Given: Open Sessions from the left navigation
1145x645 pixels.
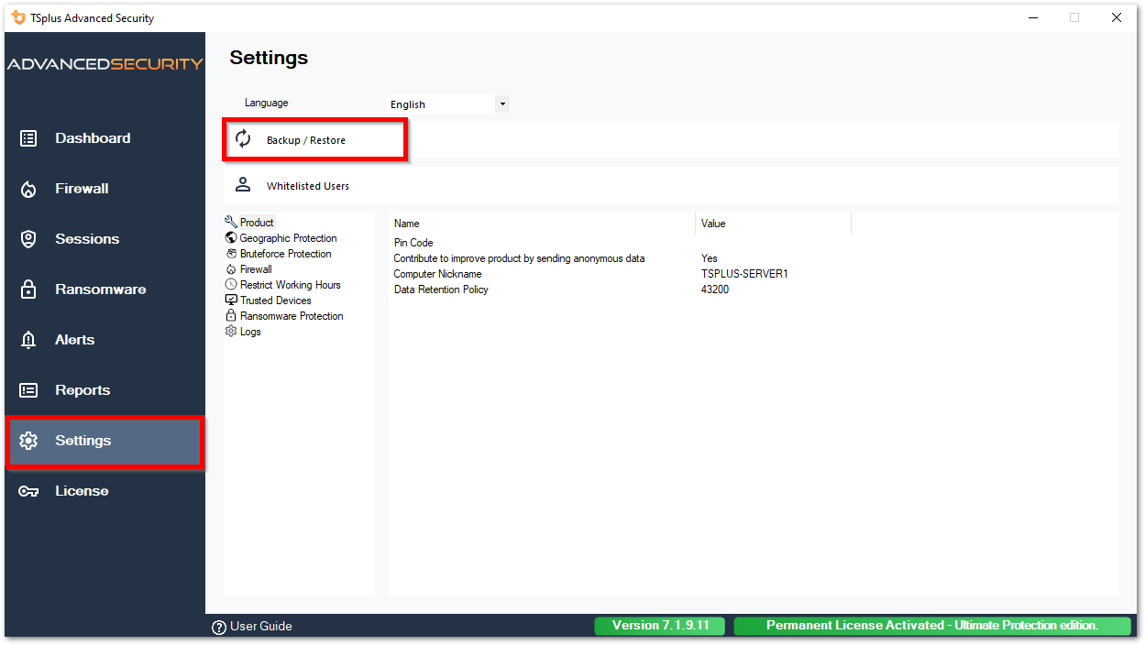Looking at the screenshot, I should click(x=87, y=238).
